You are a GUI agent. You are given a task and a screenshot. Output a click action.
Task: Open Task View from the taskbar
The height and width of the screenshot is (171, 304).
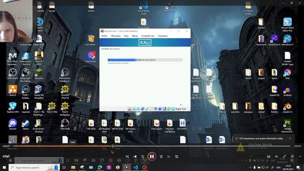point(64,167)
